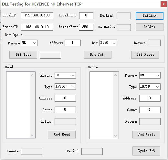Click the Re.DeLink result field
The image size is (168, 160).
coord(124,27)
